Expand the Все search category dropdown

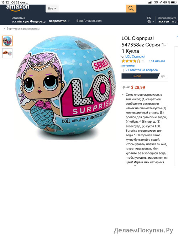point(52,9)
